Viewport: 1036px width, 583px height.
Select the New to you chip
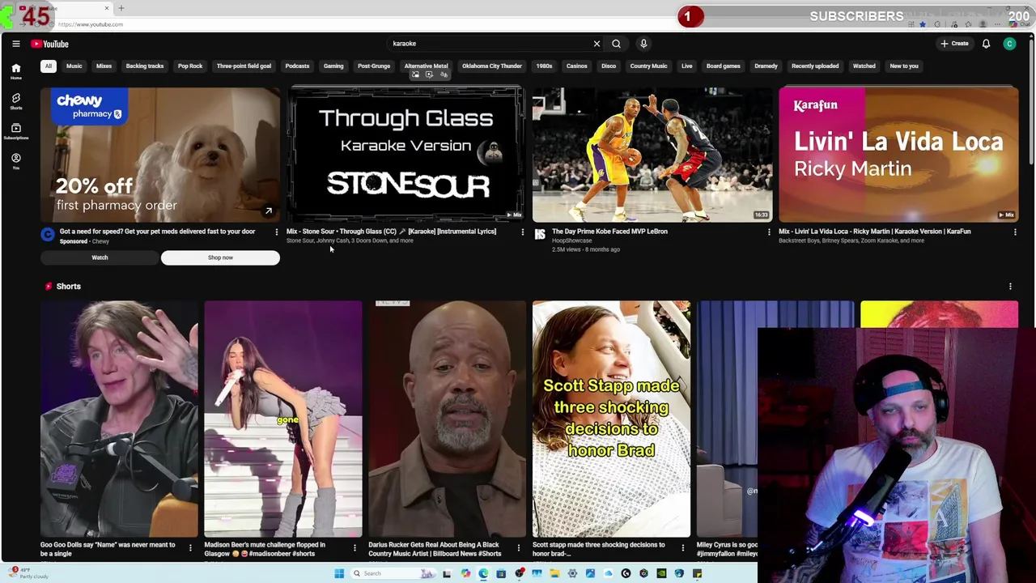(904, 66)
